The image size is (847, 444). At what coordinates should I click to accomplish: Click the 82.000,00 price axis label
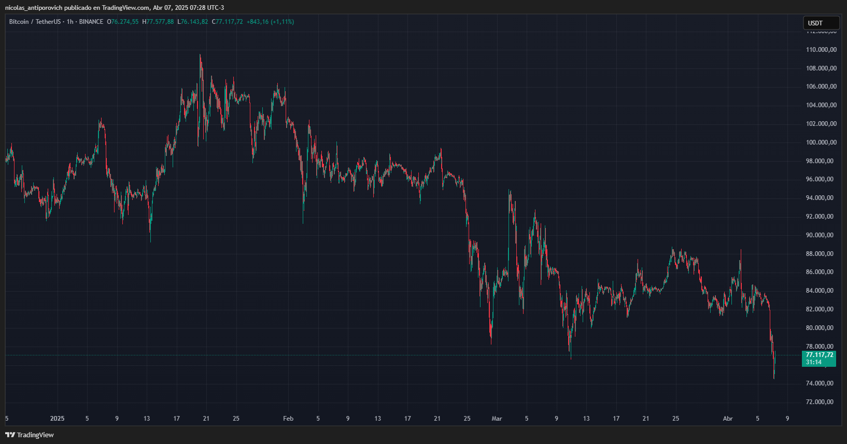tap(820, 309)
